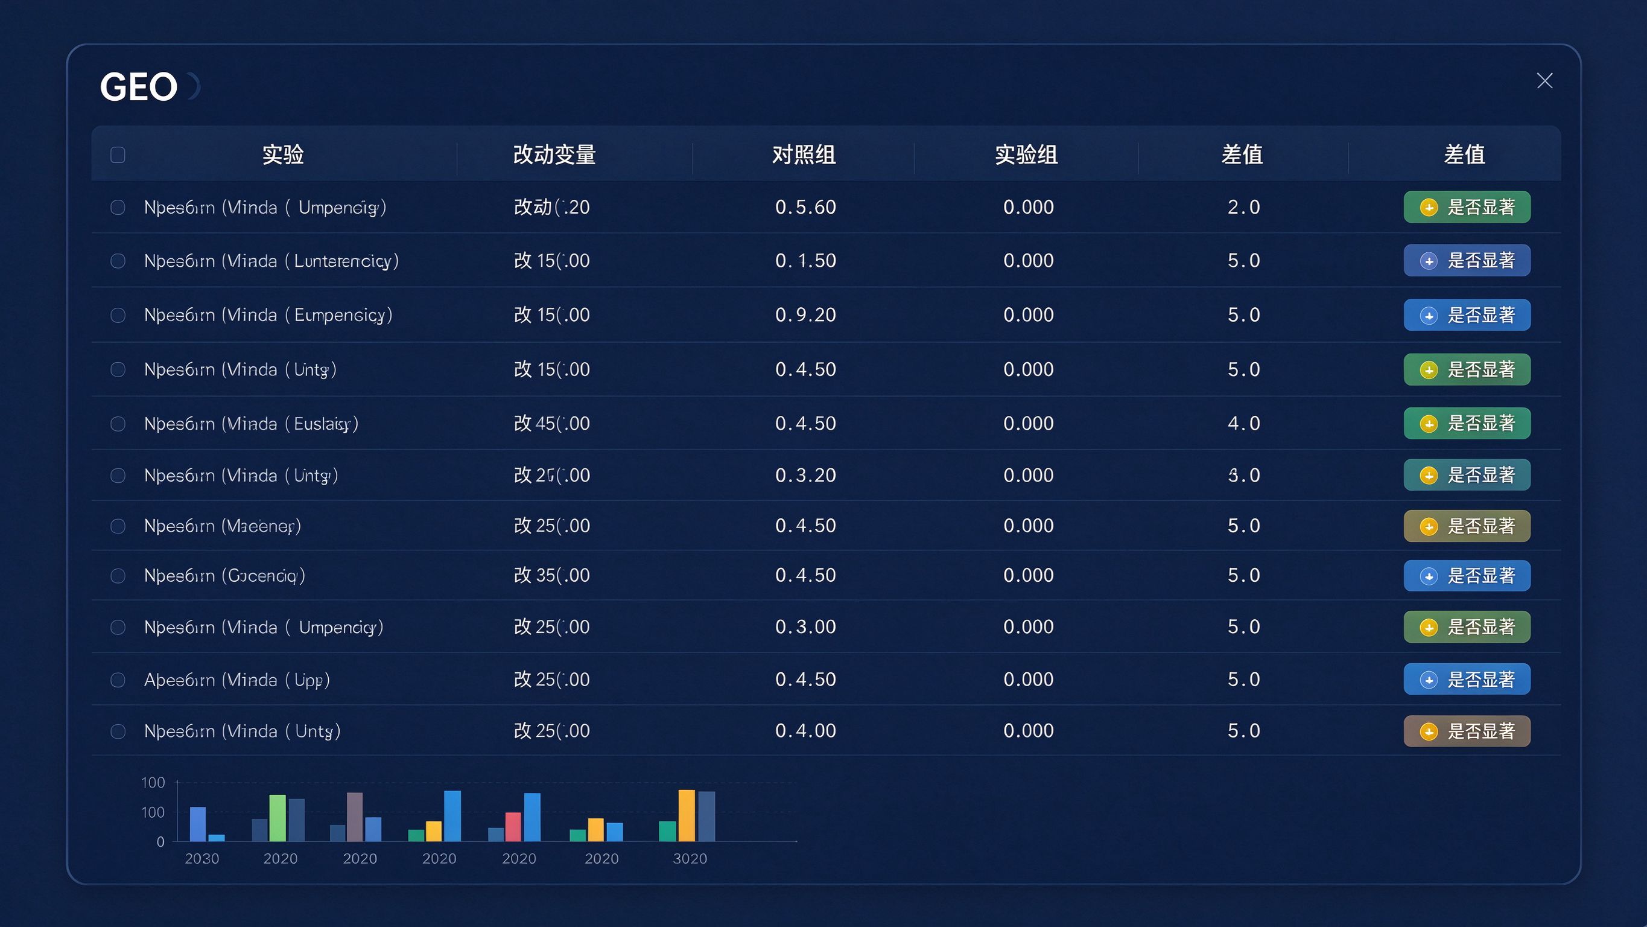Screen dimensions: 1647x927
Task: Select the radio button for the Lunterencicy row
Action: coord(118,261)
